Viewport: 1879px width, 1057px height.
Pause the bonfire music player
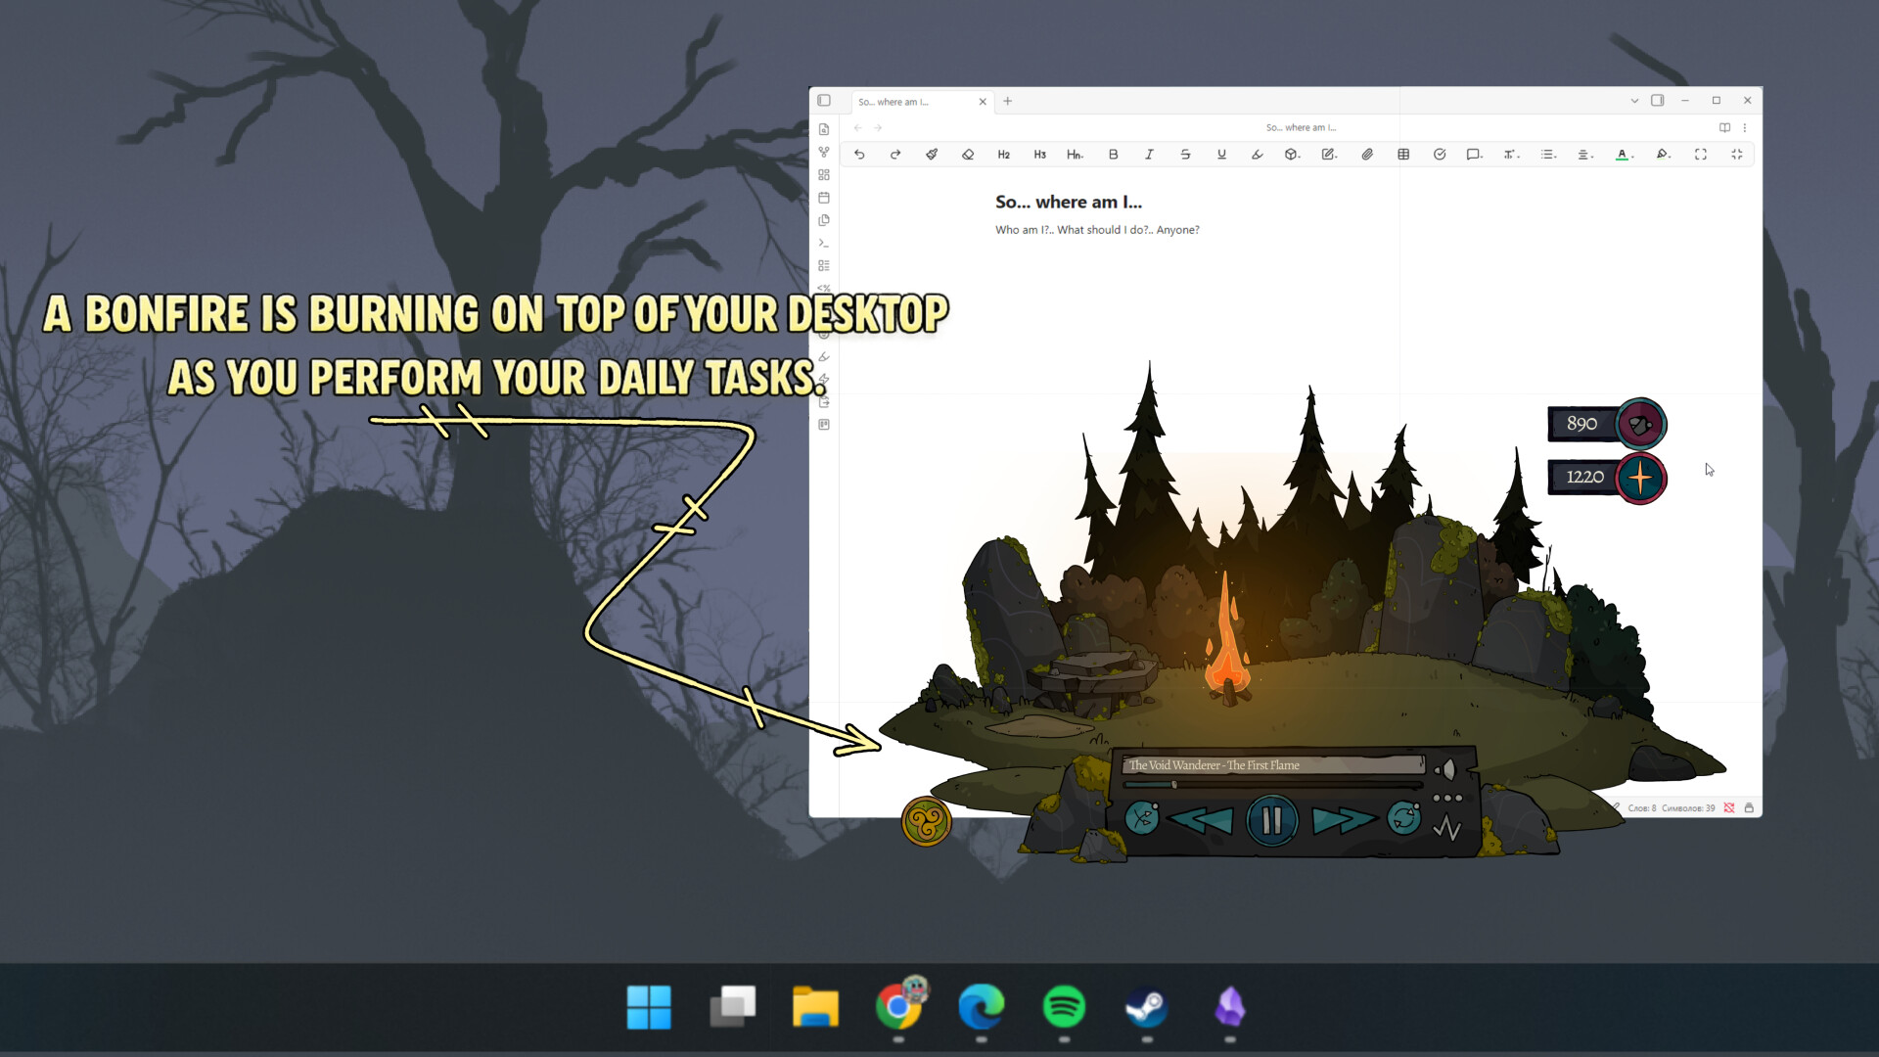pos(1271,820)
